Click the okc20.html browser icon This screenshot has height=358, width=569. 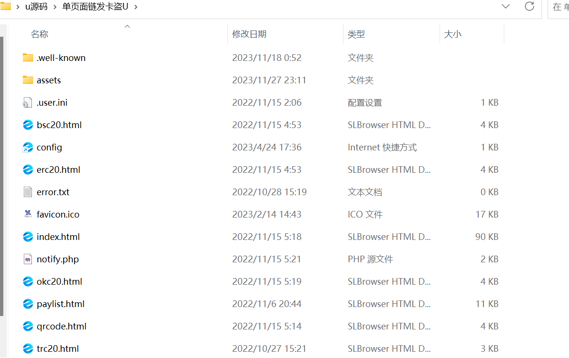(x=28, y=281)
